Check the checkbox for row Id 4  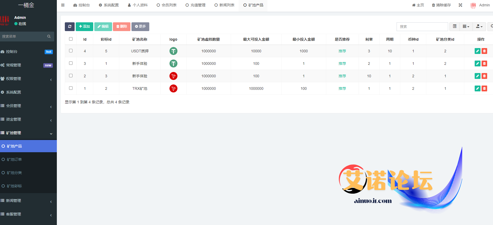(71, 51)
